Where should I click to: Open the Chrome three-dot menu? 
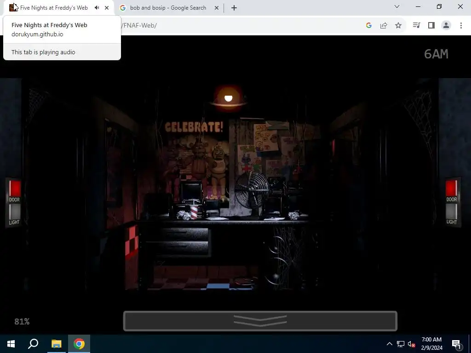461,26
